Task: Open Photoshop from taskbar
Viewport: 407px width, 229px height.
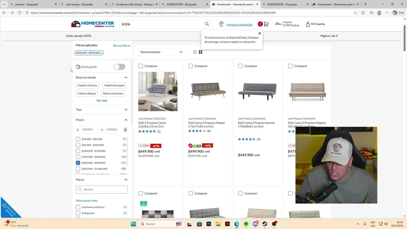Action: (209, 224)
